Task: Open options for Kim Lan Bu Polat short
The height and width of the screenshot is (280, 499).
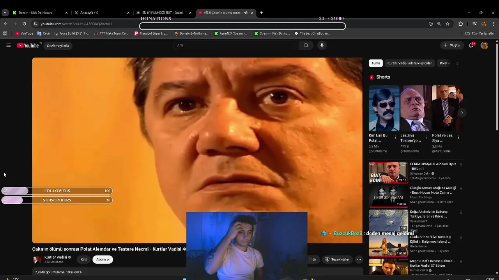Action: pyautogui.click(x=395, y=138)
